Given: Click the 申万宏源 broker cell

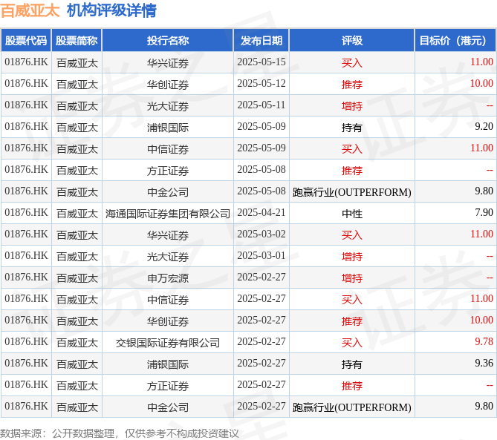Looking at the screenshot, I should 168,278.
